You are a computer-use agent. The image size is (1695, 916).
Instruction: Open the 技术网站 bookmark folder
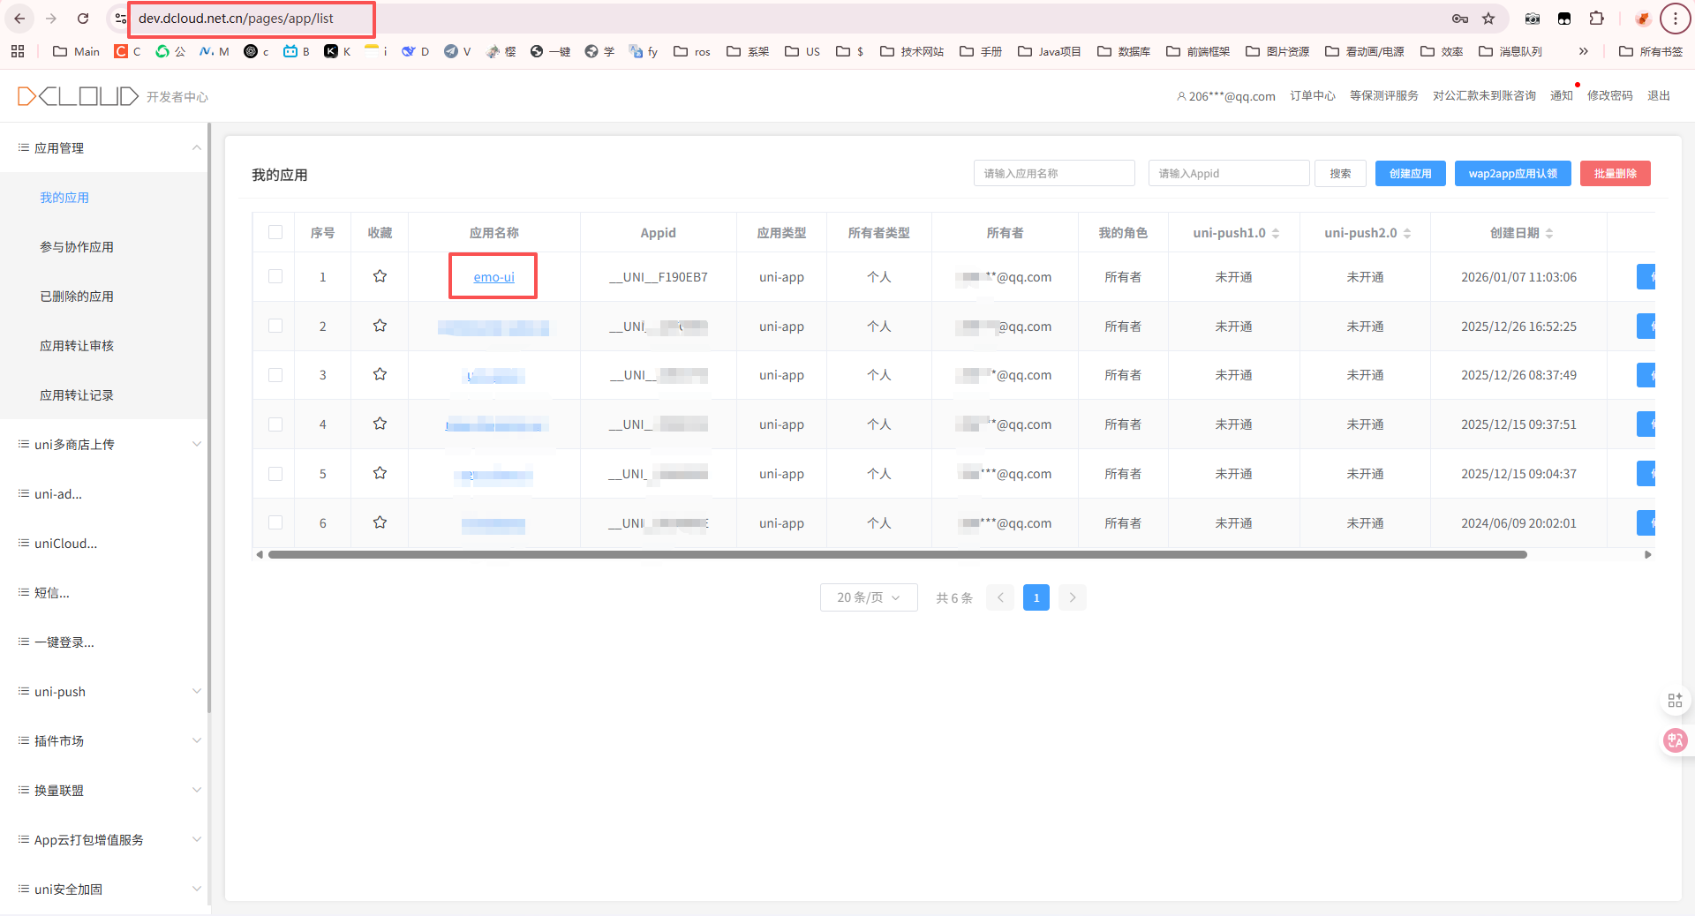[x=912, y=51]
